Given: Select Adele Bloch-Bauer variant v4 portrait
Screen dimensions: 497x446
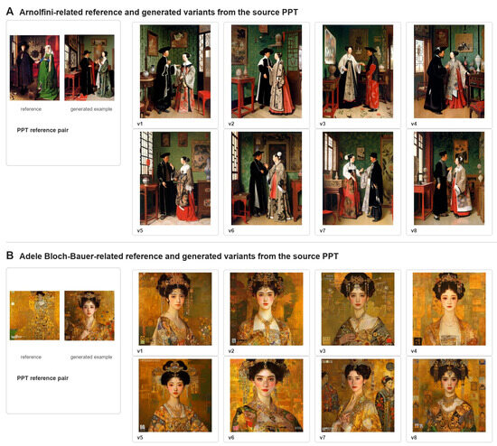Looking at the screenshot, I should point(449,309).
